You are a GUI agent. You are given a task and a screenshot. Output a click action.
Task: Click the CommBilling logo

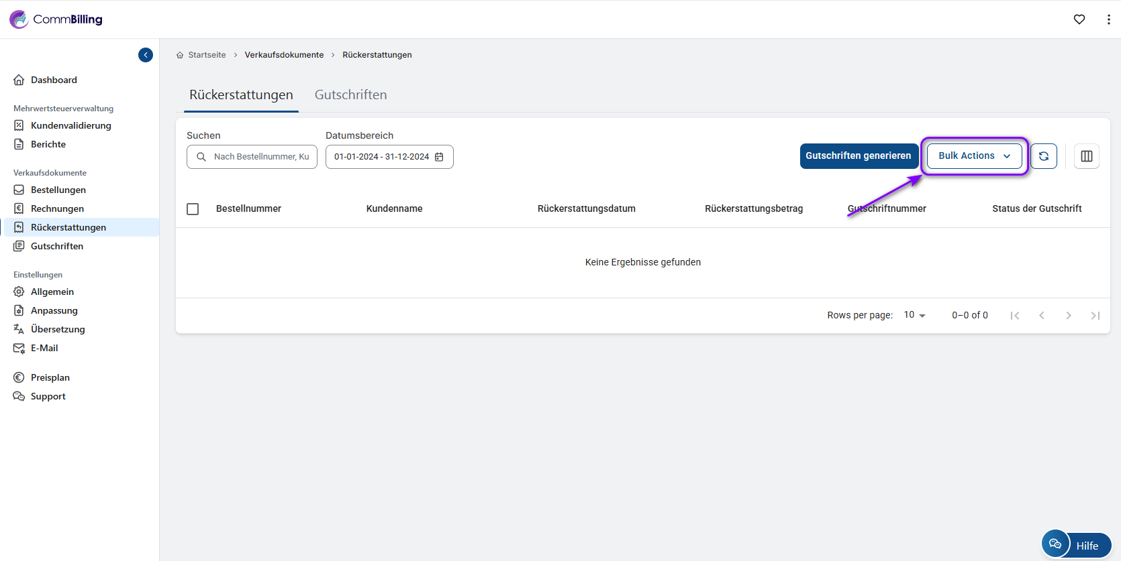56,19
